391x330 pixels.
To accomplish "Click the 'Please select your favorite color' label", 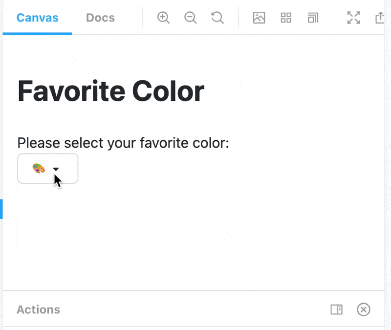I will click(x=123, y=143).
